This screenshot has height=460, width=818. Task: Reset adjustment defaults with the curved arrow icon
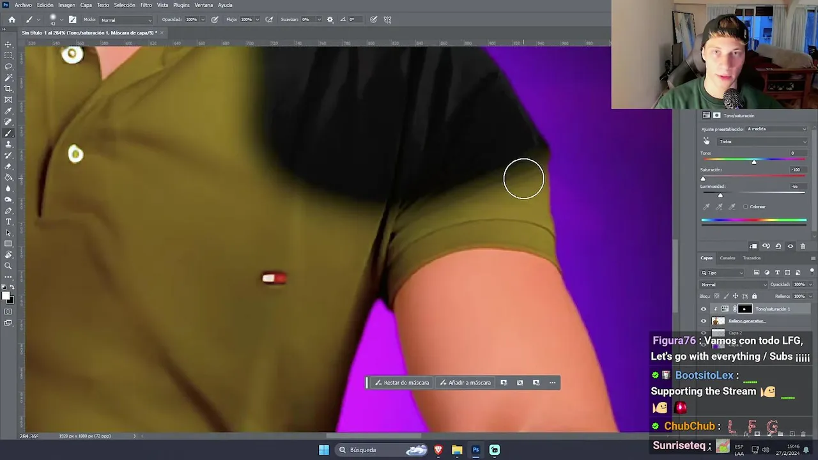click(778, 246)
